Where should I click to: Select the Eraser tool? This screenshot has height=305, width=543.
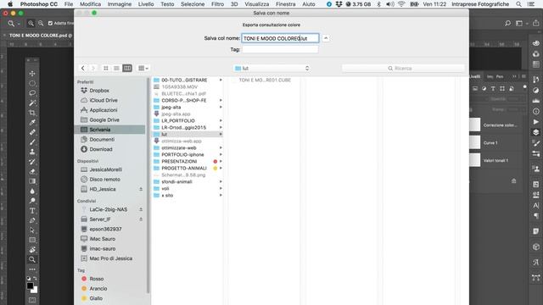pos(32,171)
